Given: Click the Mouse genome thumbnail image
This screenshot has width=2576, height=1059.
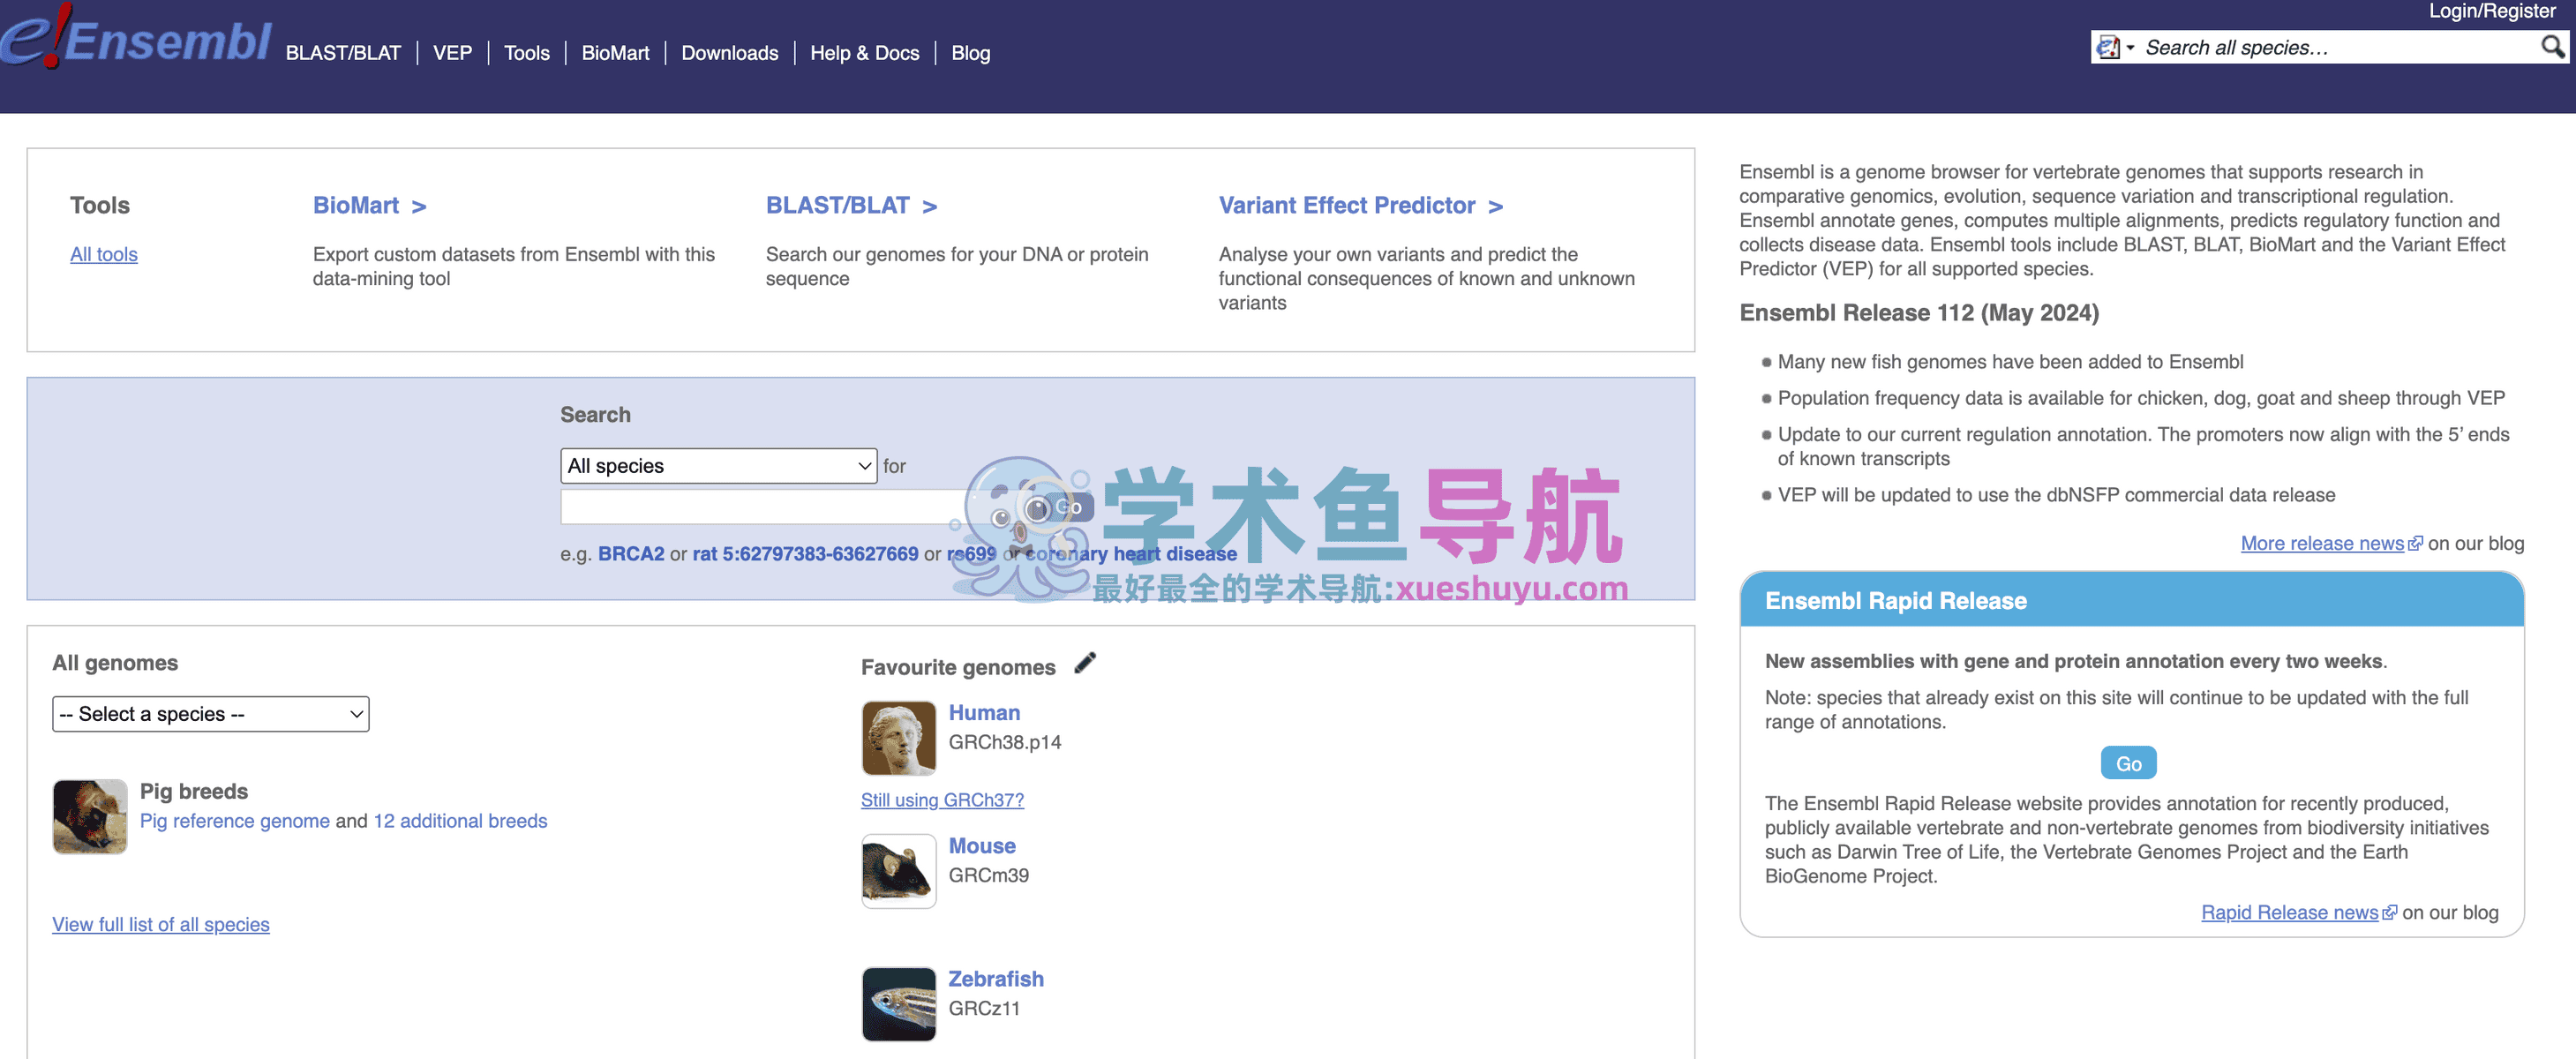Looking at the screenshot, I should pyautogui.click(x=898, y=871).
